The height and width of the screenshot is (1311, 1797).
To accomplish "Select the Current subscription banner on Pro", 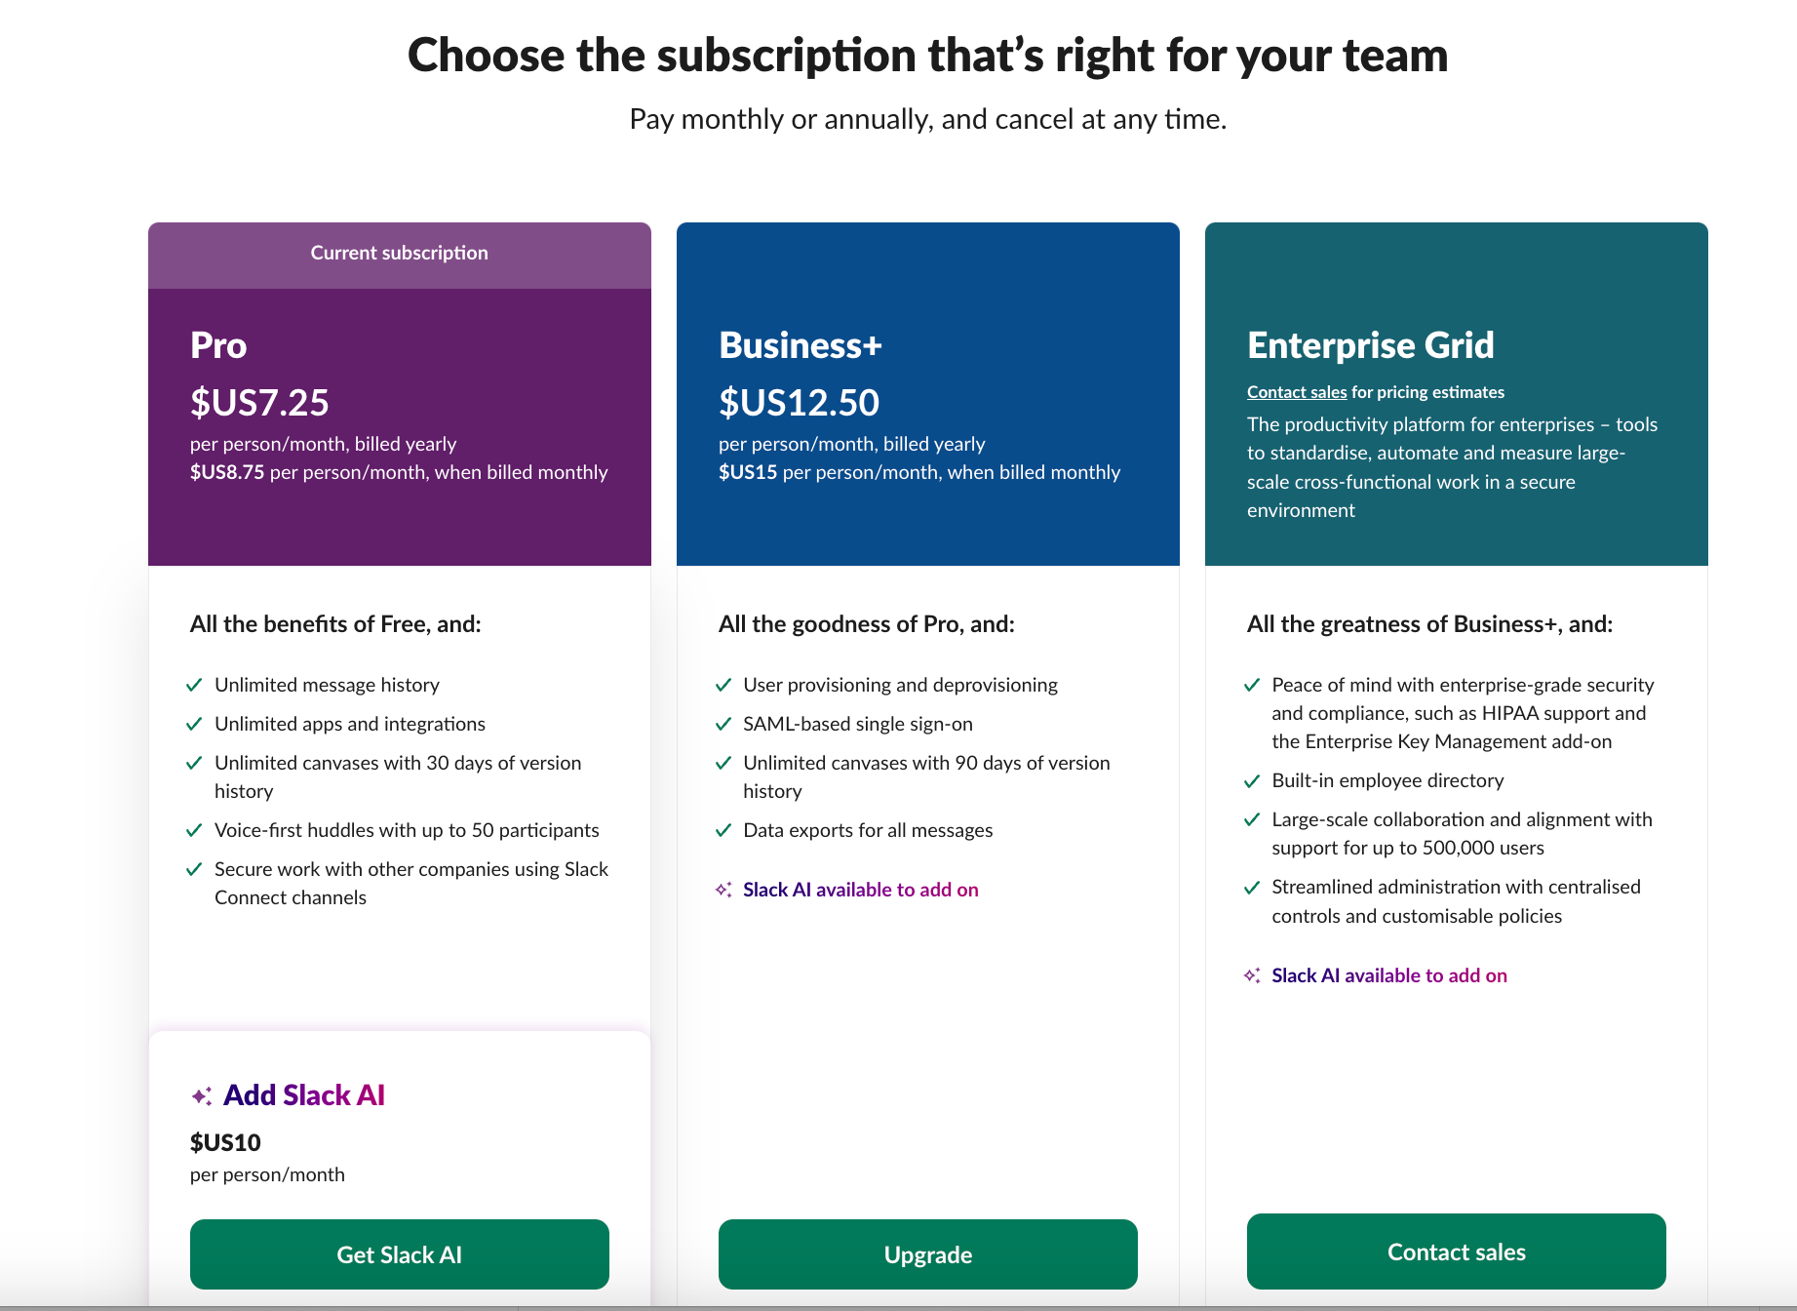I will (x=399, y=254).
